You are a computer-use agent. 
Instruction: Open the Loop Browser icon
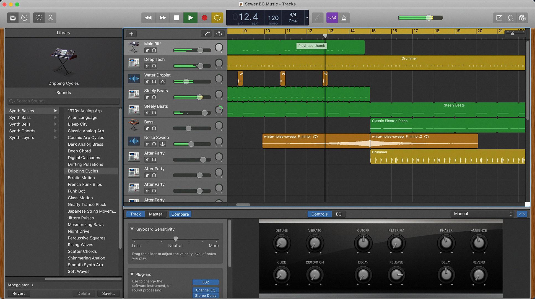click(511, 18)
